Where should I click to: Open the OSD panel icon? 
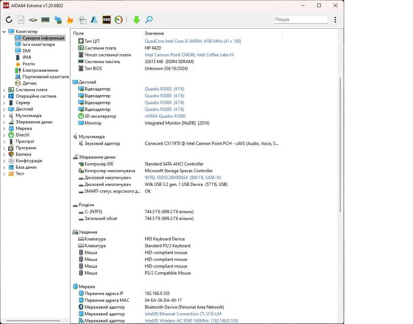(x=106, y=19)
